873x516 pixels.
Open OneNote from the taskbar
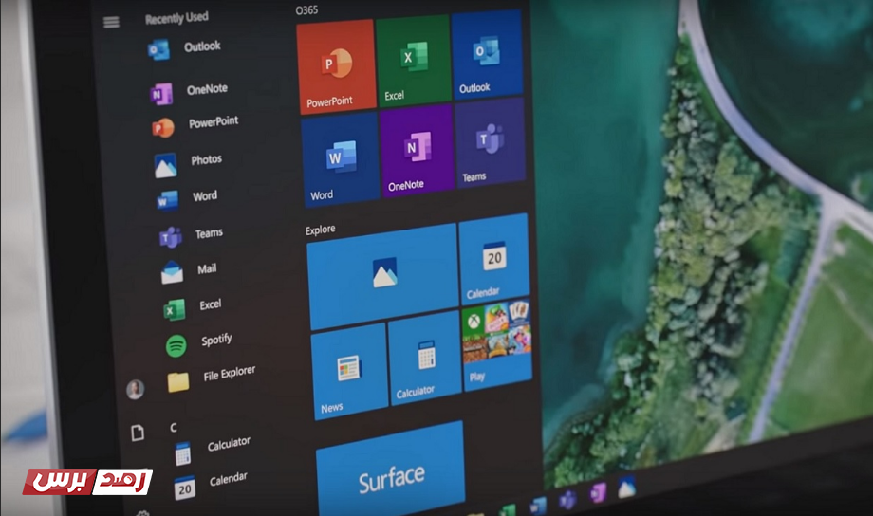[x=597, y=493]
